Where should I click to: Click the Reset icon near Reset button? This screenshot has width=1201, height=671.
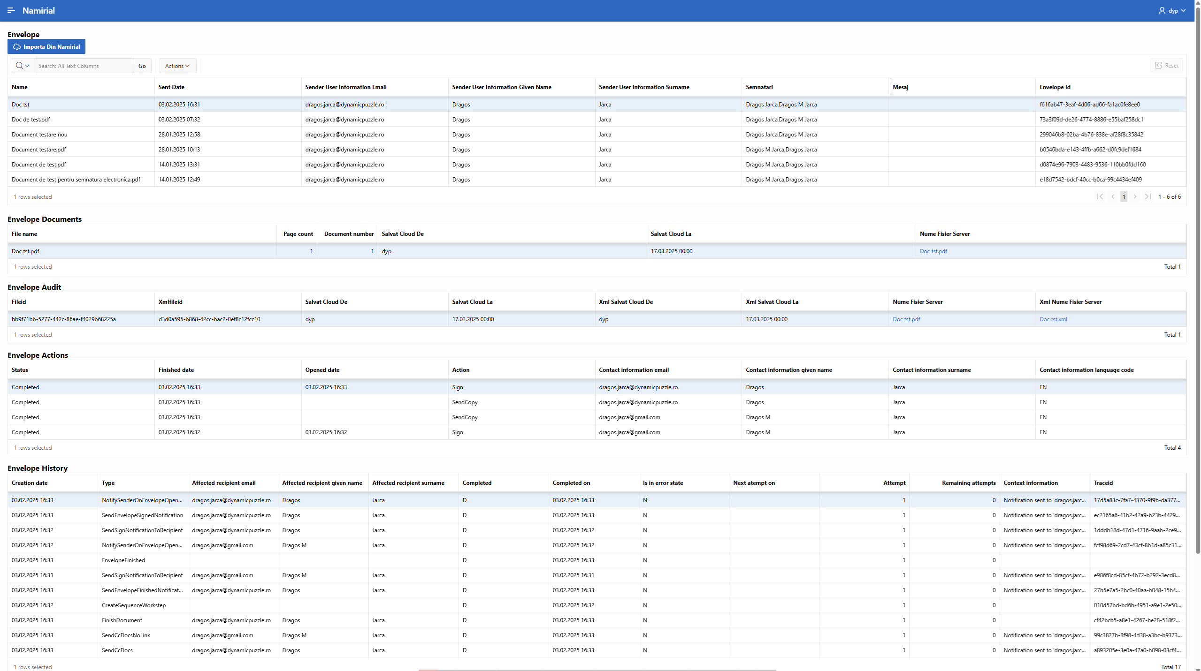[1159, 66]
